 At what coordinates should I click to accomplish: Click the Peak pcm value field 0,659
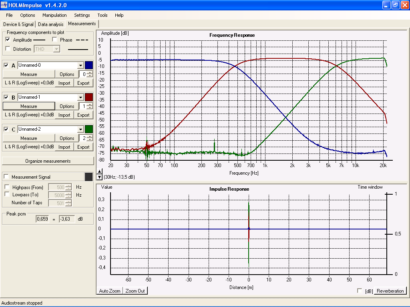point(42,219)
